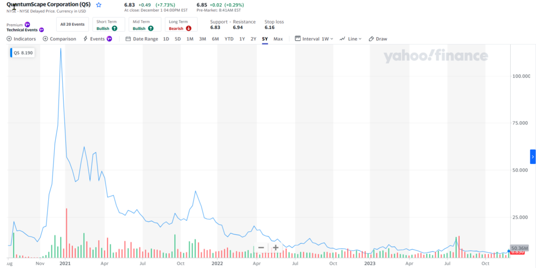Click the All 20 Events button
Viewport: 536px width, 268px height.
click(72, 25)
